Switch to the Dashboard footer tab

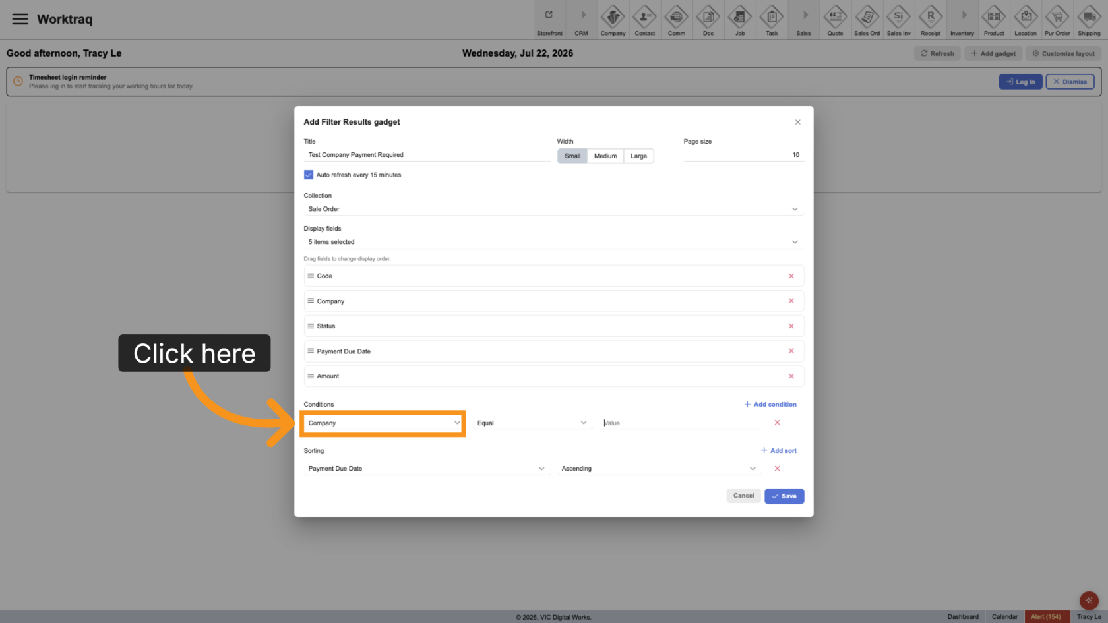(963, 617)
